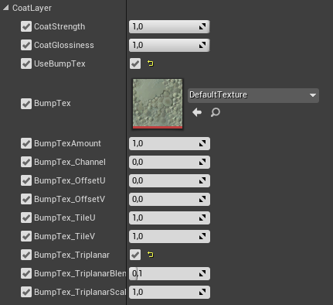The image size is (333, 305).
Task: Click the dropdown arrow of the texture picker
Action: [x=313, y=95]
